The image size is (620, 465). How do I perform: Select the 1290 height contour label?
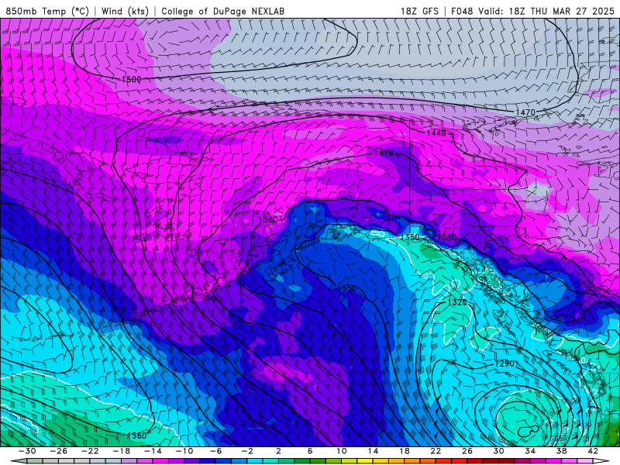505,363
